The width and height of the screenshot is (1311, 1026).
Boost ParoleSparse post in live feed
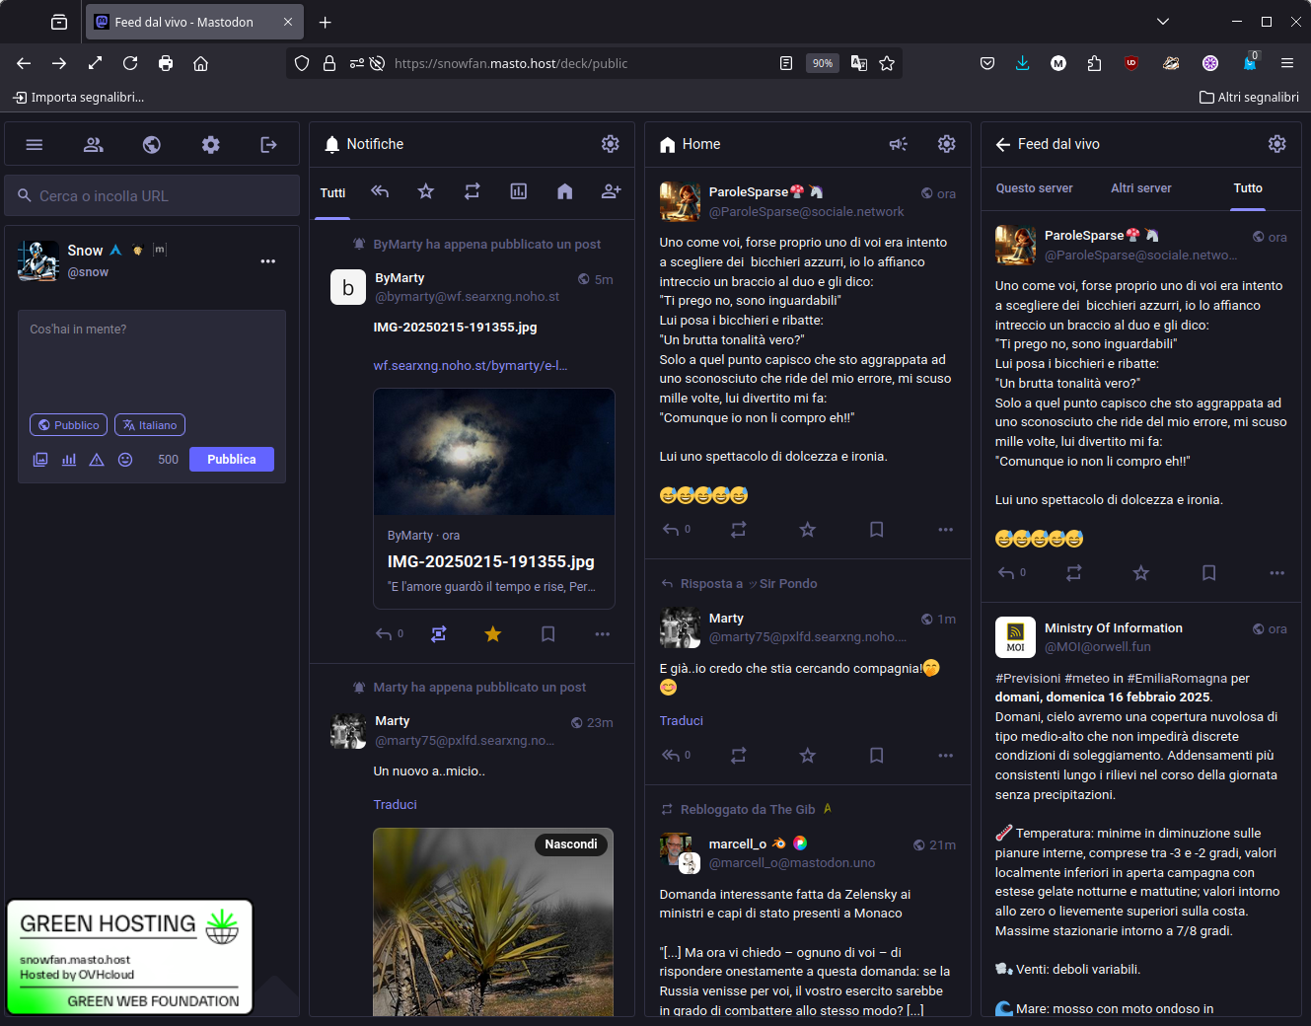[x=1074, y=573]
